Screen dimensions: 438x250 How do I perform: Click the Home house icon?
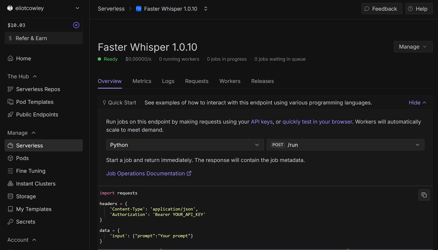(10, 58)
